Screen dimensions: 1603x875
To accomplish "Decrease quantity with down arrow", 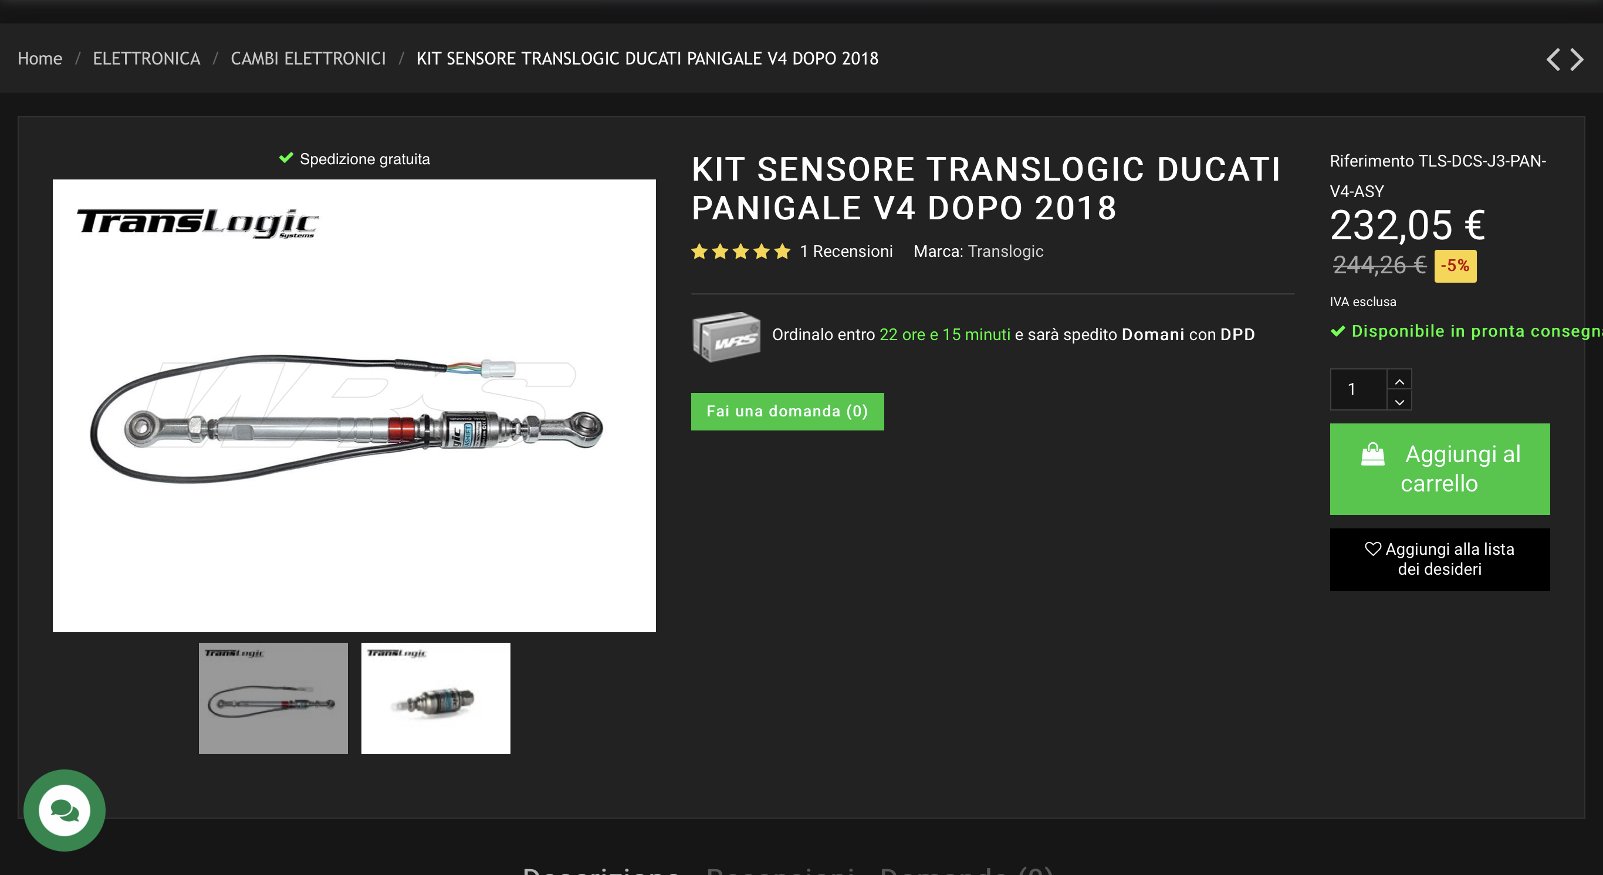I will (x=1399, y=401).
